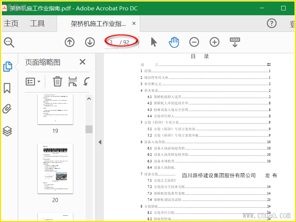Zoom in with the plus button
Viewport: 296px width, 222px height.
coord(215,42)
